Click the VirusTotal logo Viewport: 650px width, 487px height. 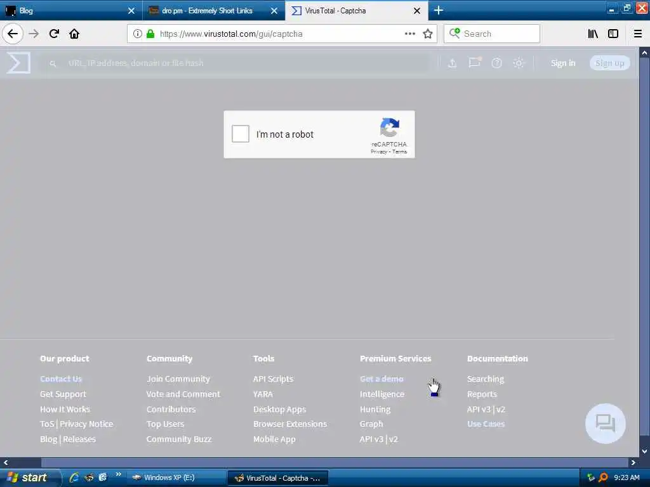(18, 63)
